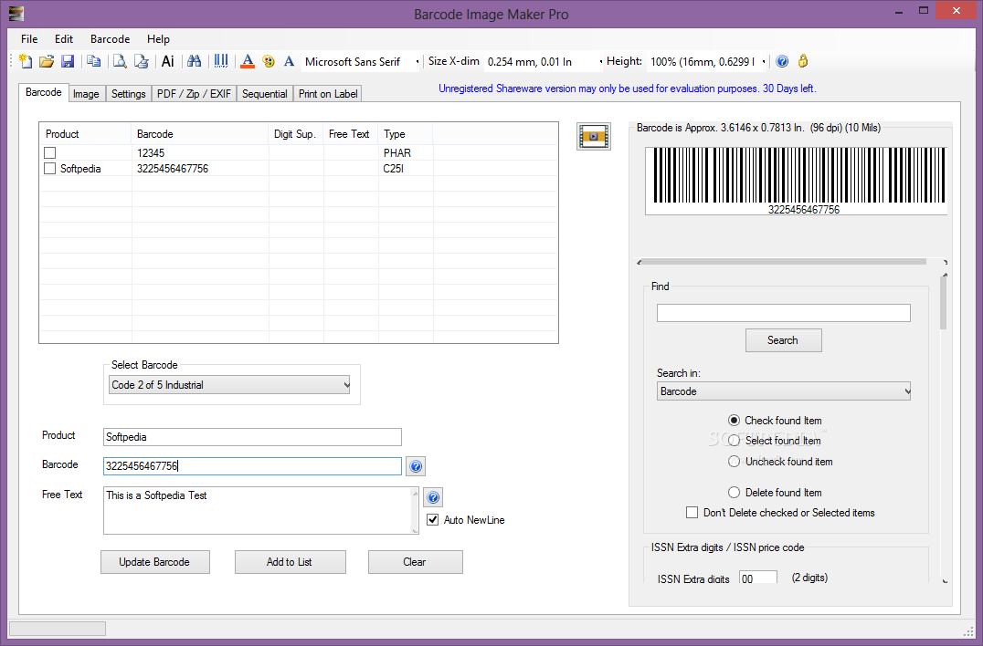
Task: Click the barcode preview image
Action: pos(797,181)
